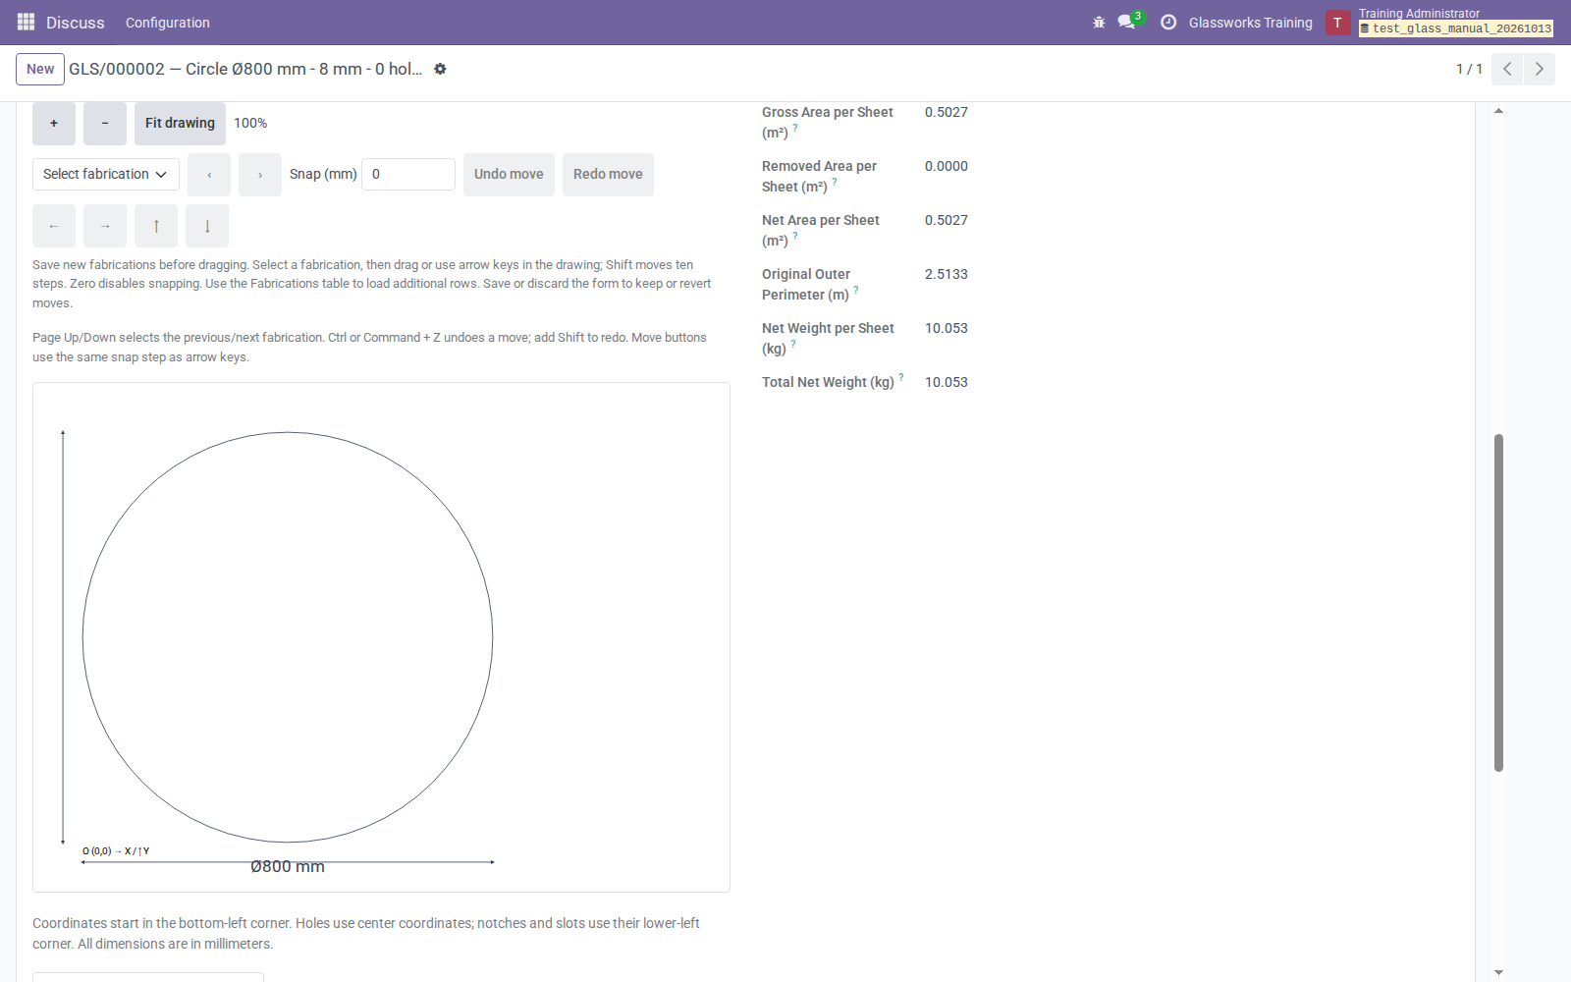Click the Snap (mm) input field

[x=408, y=174]
